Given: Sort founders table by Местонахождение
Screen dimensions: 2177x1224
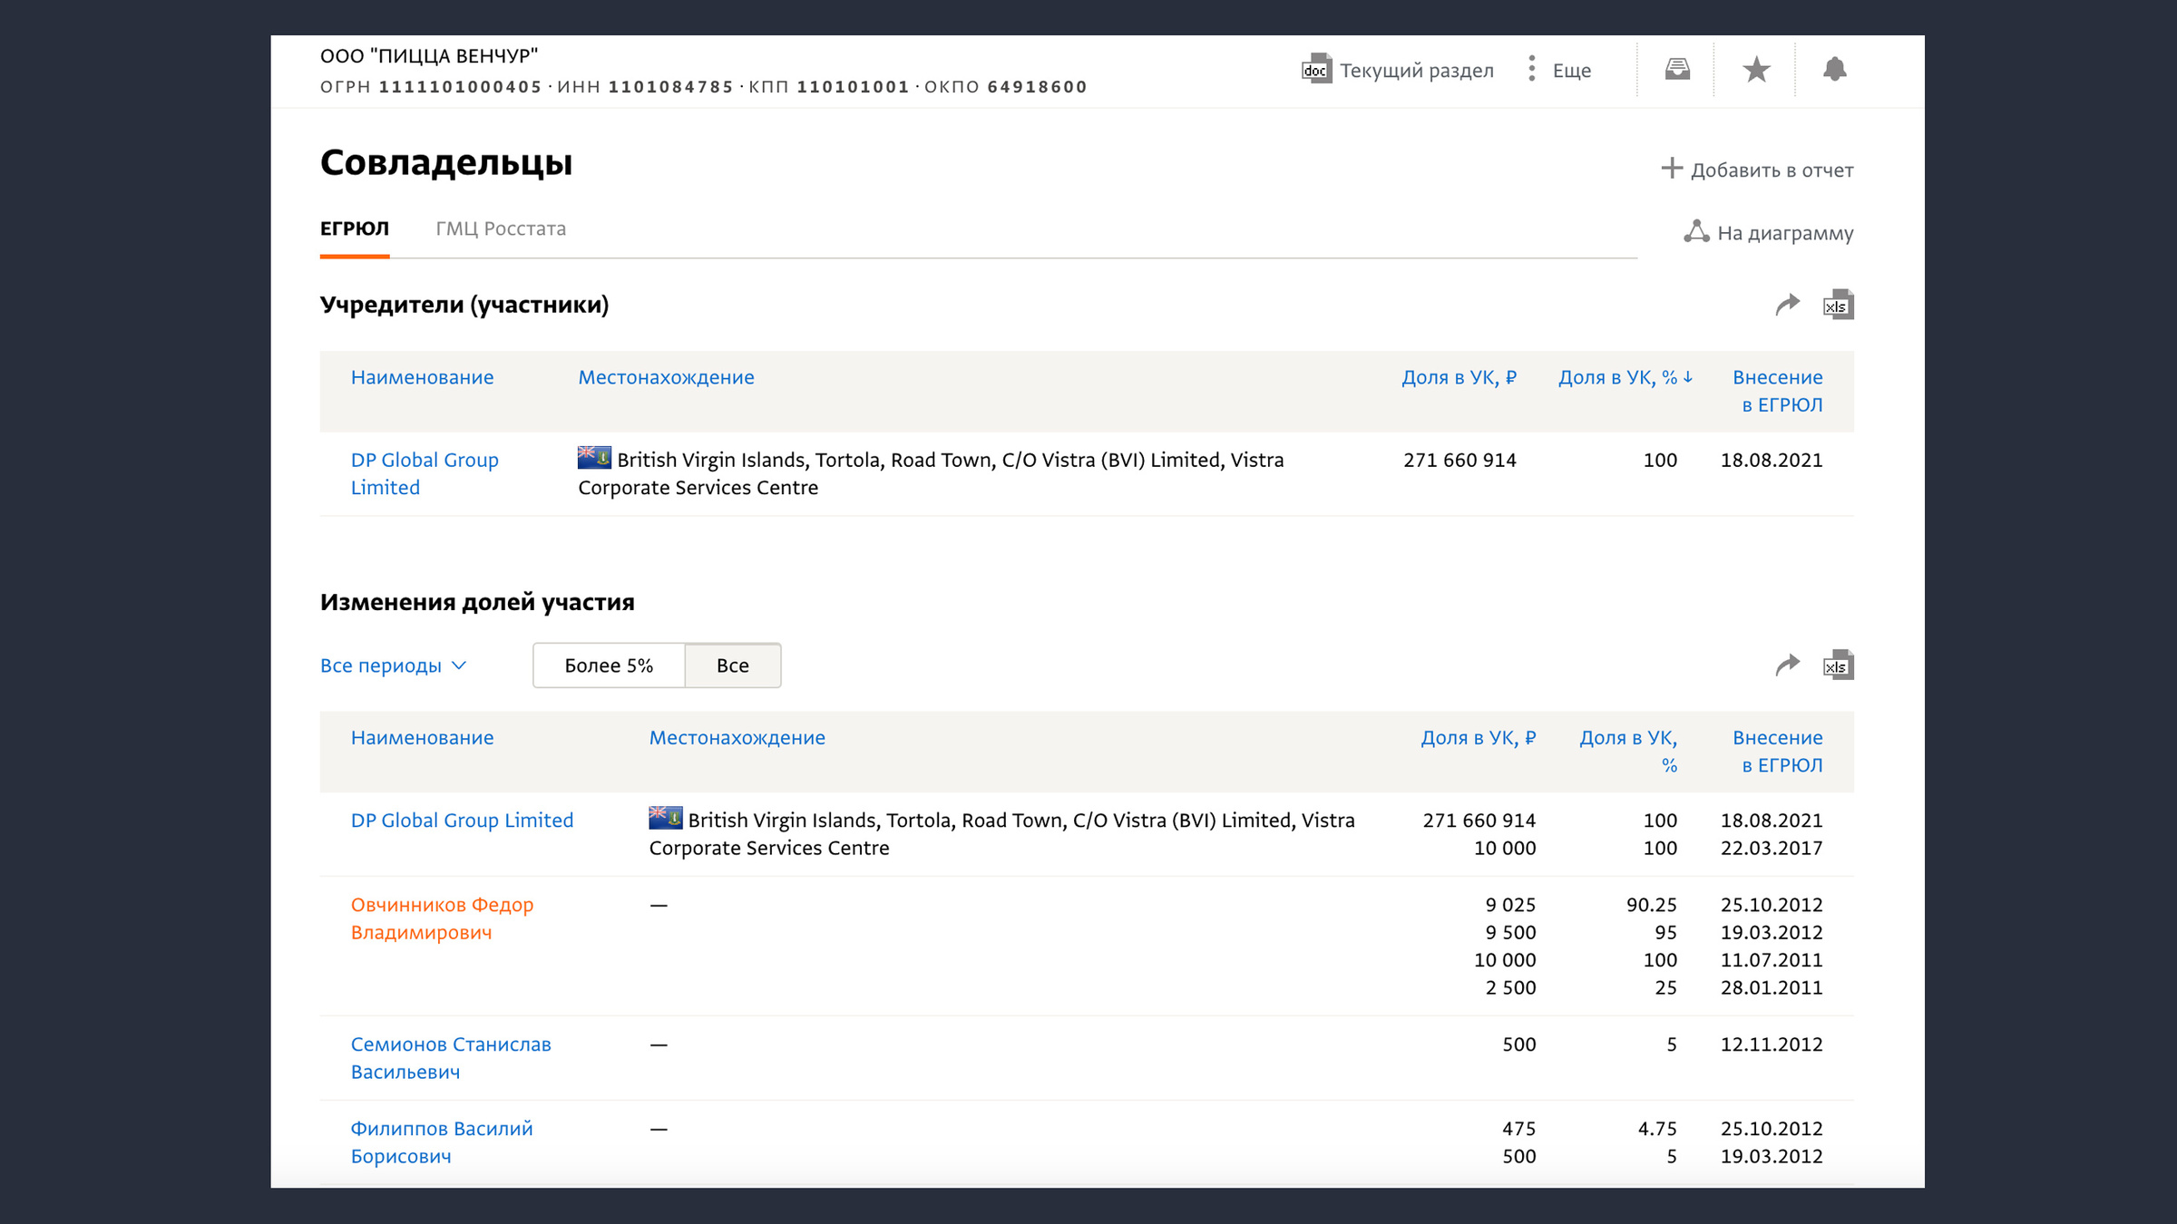Looking at the screenshot, I should pyautogui.click(x=667, y=377).
